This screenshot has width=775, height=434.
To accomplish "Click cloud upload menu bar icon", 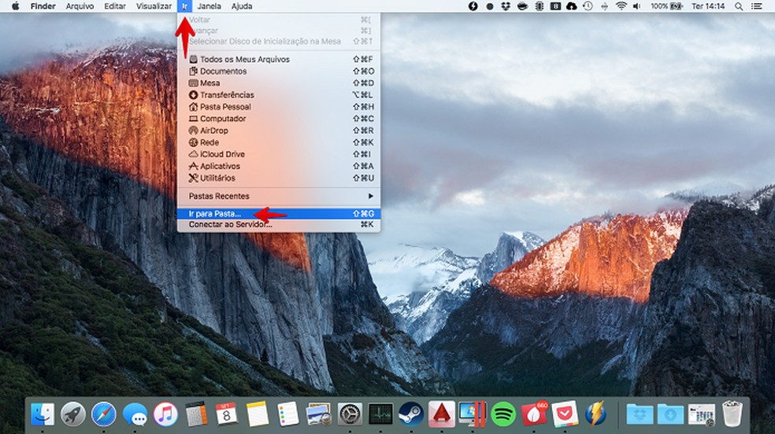I will (571, 6).
